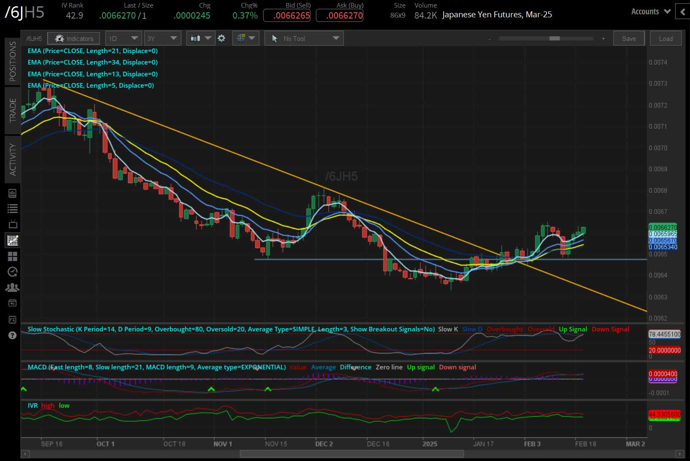
Task: Switch to the ACTIVITY tab
Action: click(13, 159)
